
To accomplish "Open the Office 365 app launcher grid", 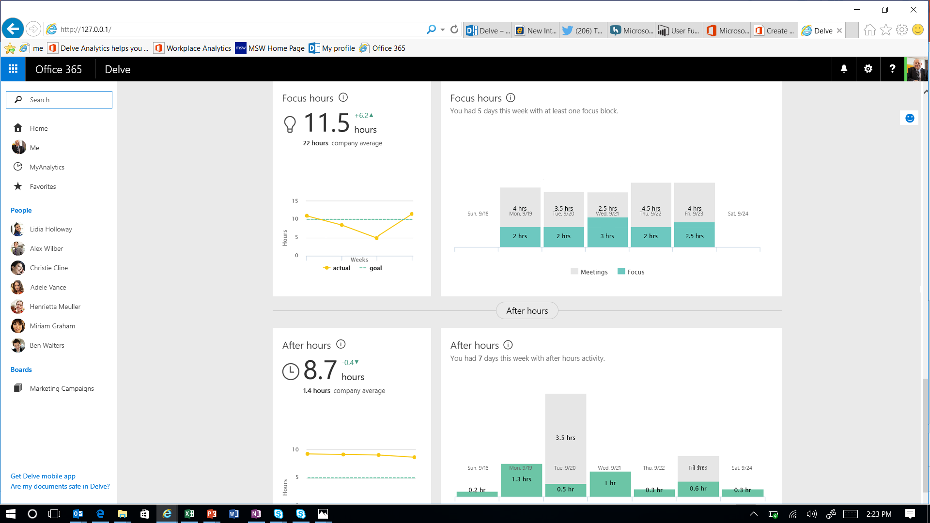I will click(x=13, y=69).
